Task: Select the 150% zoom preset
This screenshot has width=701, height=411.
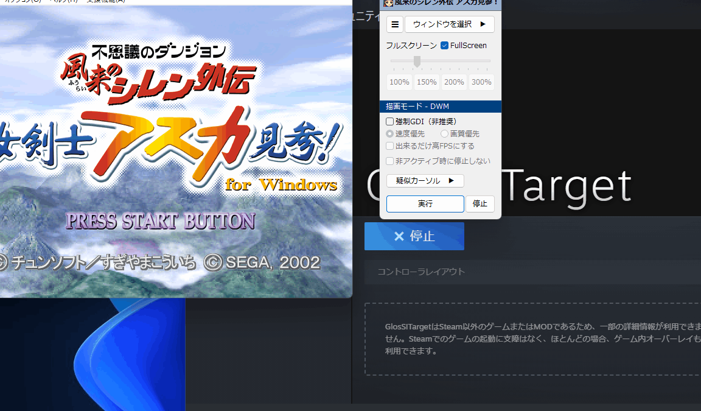Action: 427,82
